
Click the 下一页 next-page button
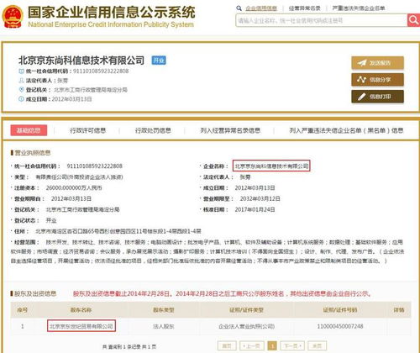292,346
